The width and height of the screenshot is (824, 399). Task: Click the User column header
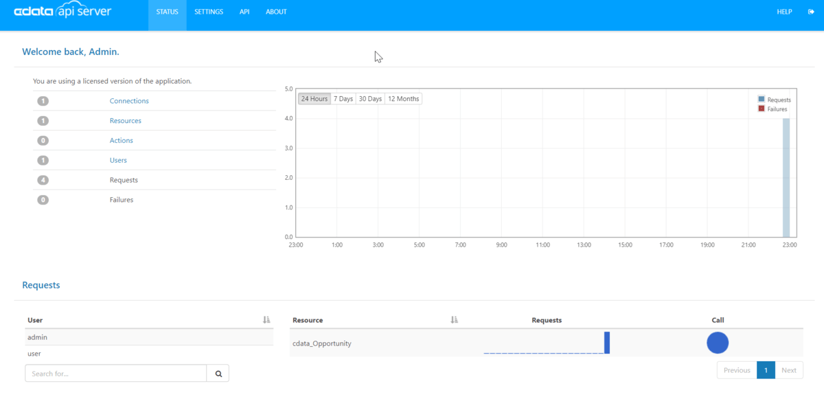coord(35,320)
